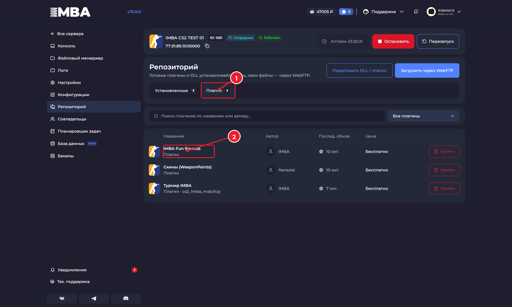This screenshot has height=307, width=512.
Task: Open Консоль in the sidebar
Action: [94, 46]
